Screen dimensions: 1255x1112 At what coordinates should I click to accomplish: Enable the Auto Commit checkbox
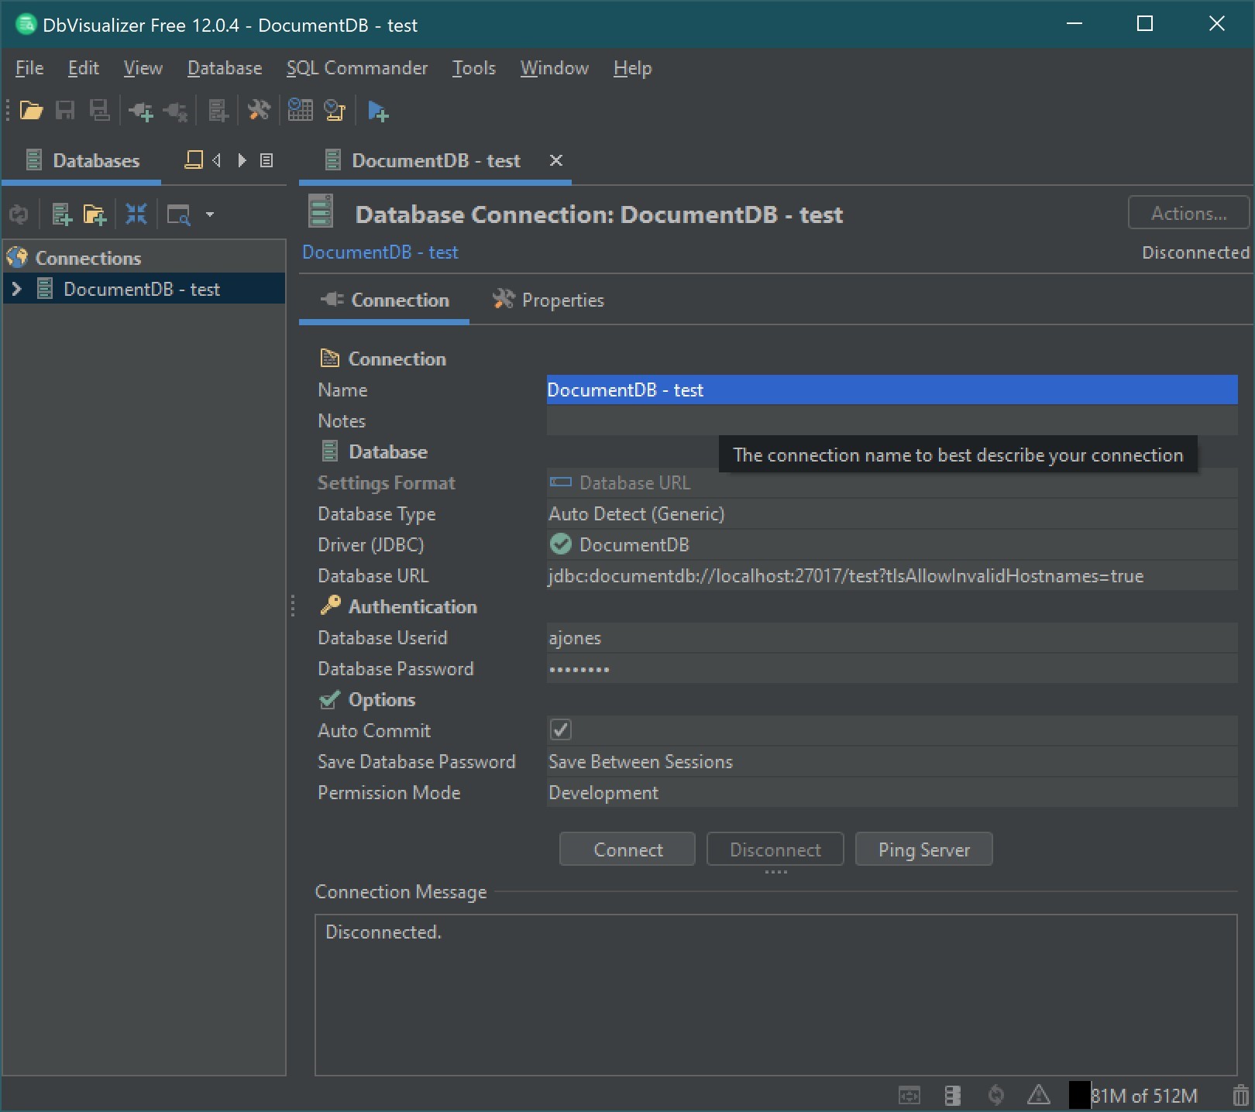(560, 729)
